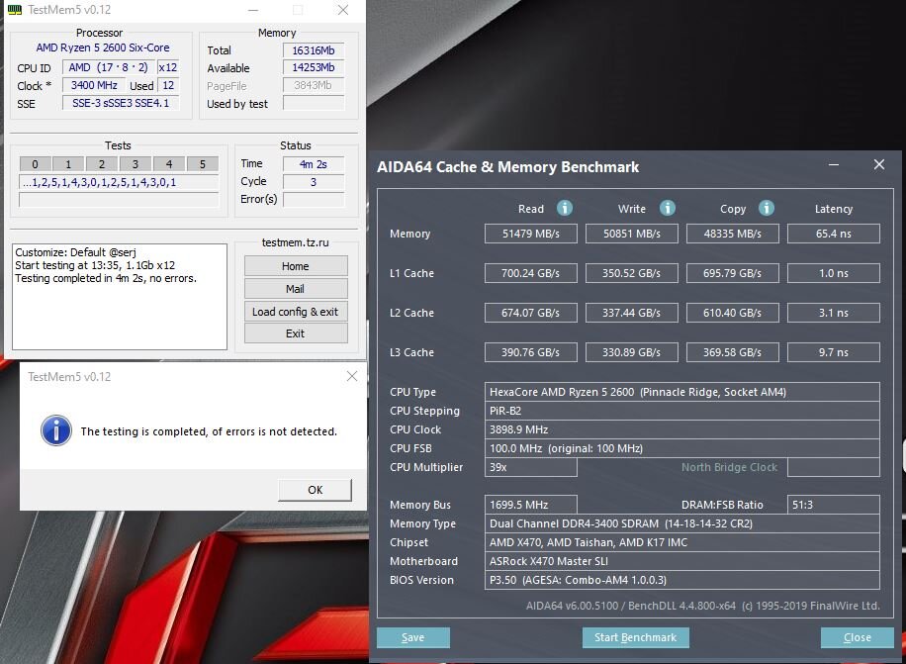The width and height of the screenshot is (906, 664).
Task: Click the CPU Type field HexaCore AMD Ryzen 5 2600
Action: [681, 392]
